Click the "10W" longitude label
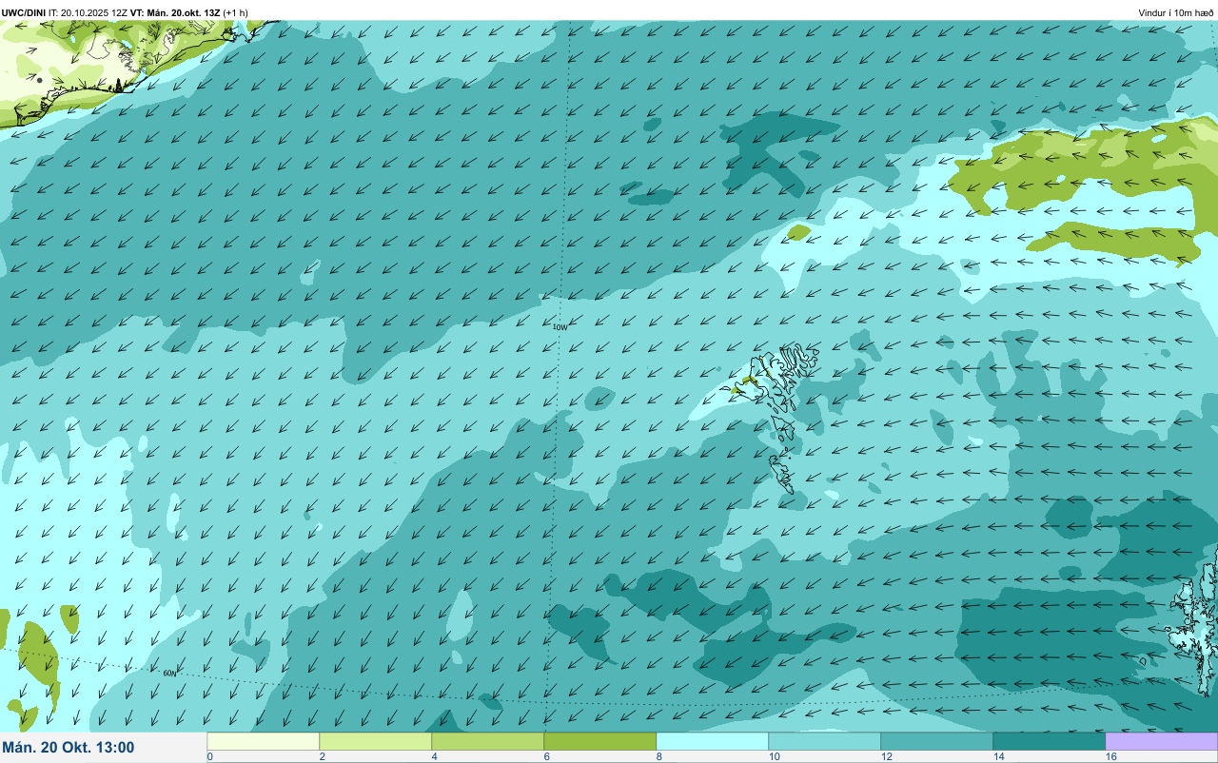1218x763 pixels. pos(560,327)
